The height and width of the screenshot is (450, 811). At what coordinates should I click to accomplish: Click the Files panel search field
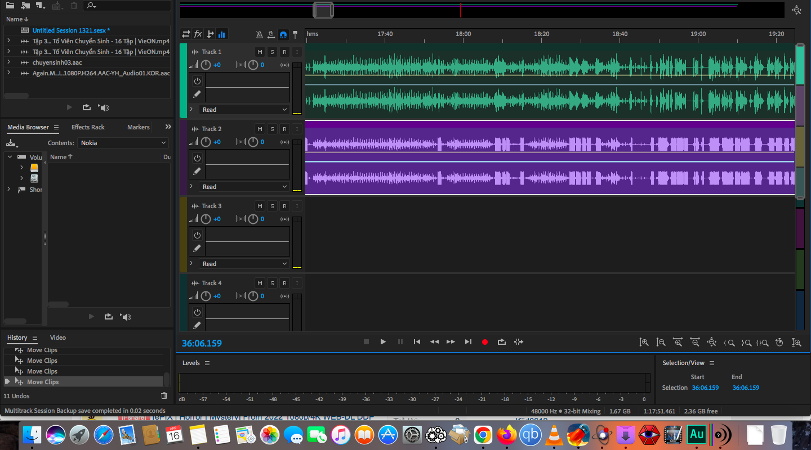coord(127,6)
